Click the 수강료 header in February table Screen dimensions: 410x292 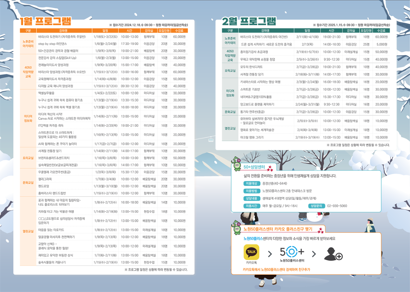click(x=382, y=31)
